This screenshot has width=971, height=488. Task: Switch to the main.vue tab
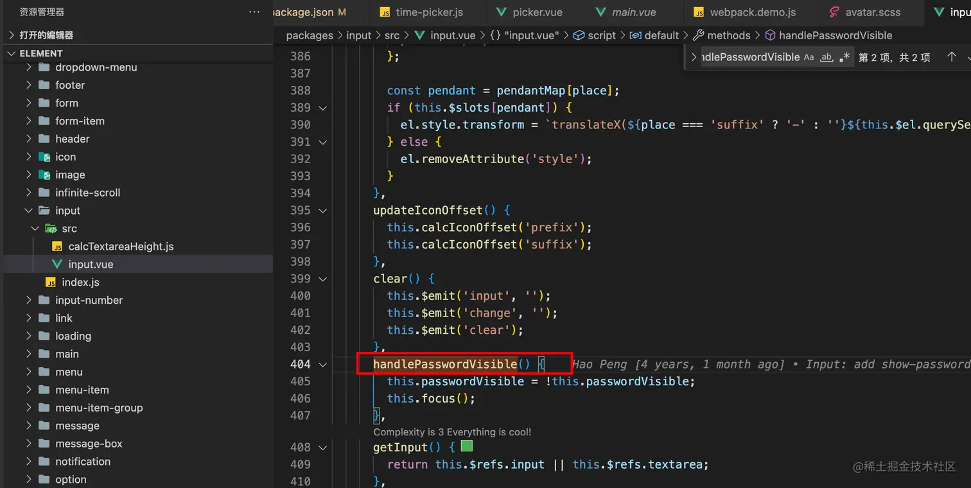click(x=633, y=12)
